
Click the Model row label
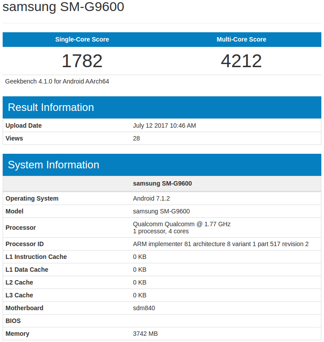pyautogui.click(x=15, y=211)
